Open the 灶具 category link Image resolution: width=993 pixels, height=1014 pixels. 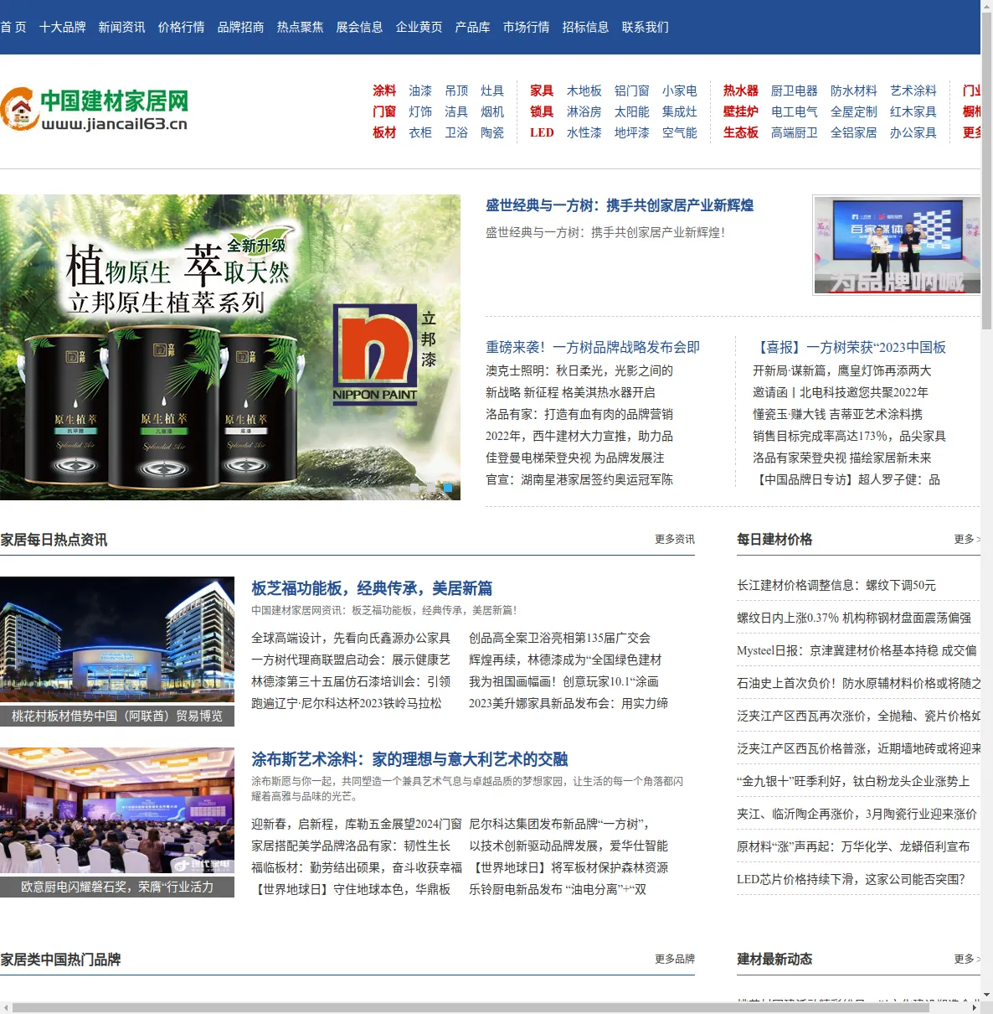(492, 91)
